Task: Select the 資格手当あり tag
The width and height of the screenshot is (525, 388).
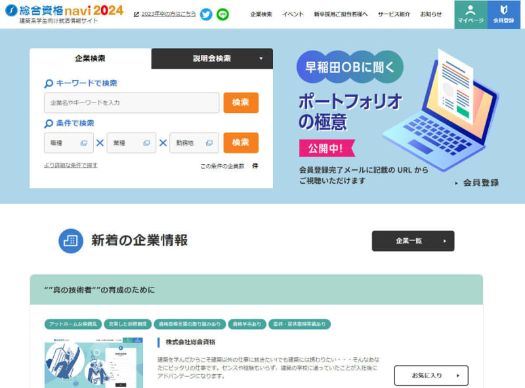Action: pyautogui.click(x=247, y=324)
